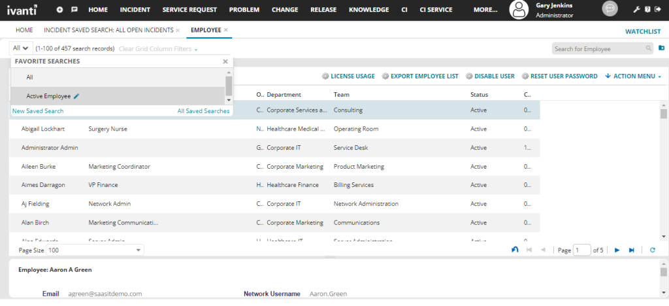Sort by Team column header
This screenshot has width=669, height=306.
341,95
